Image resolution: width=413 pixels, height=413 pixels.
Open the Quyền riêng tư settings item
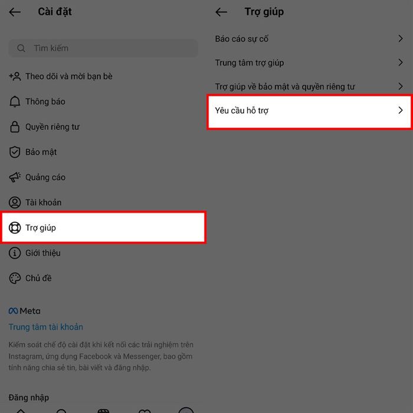click(103, 127)
